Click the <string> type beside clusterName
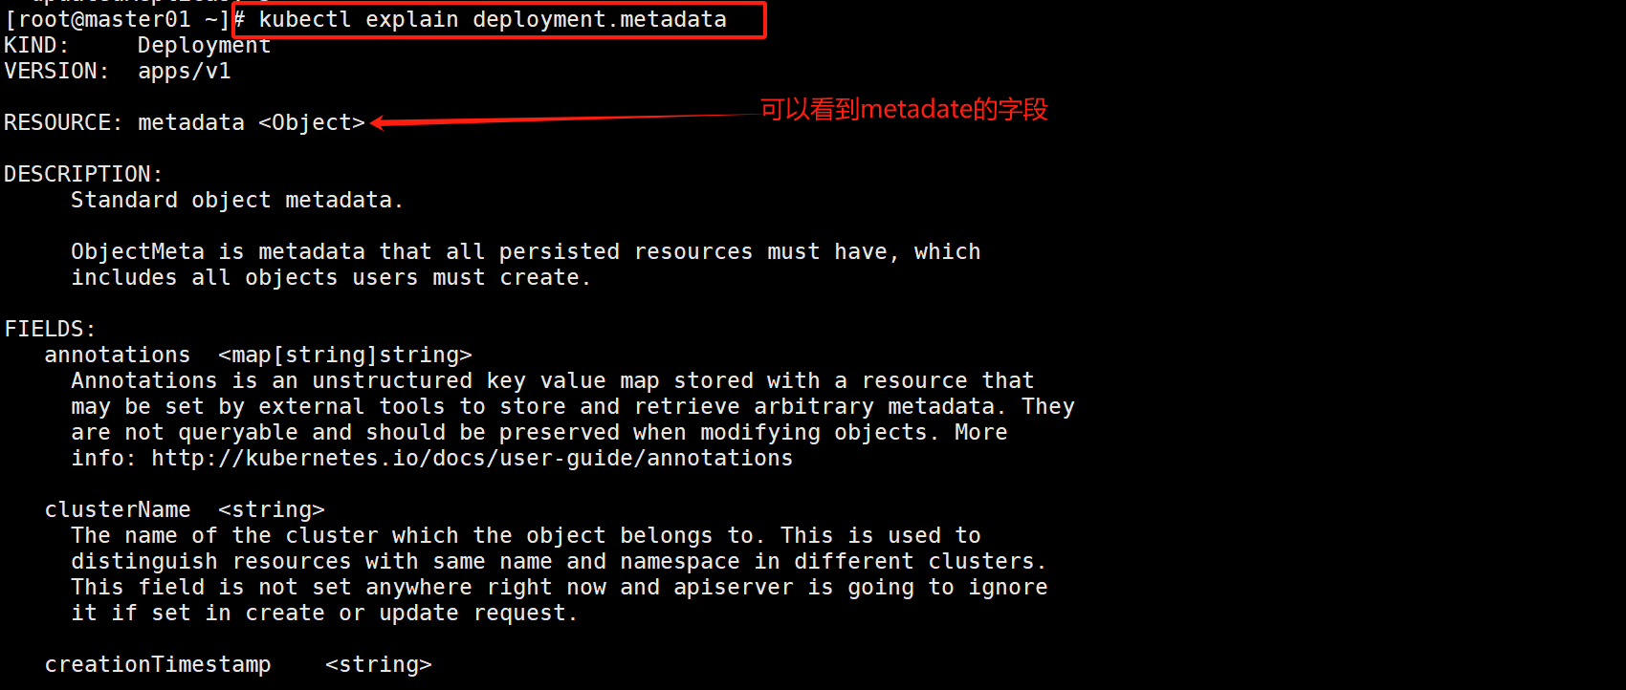This screenshot has height=690, width=1626. 272,510
